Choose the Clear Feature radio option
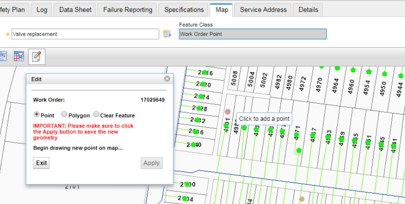 (x=96, y=115)
